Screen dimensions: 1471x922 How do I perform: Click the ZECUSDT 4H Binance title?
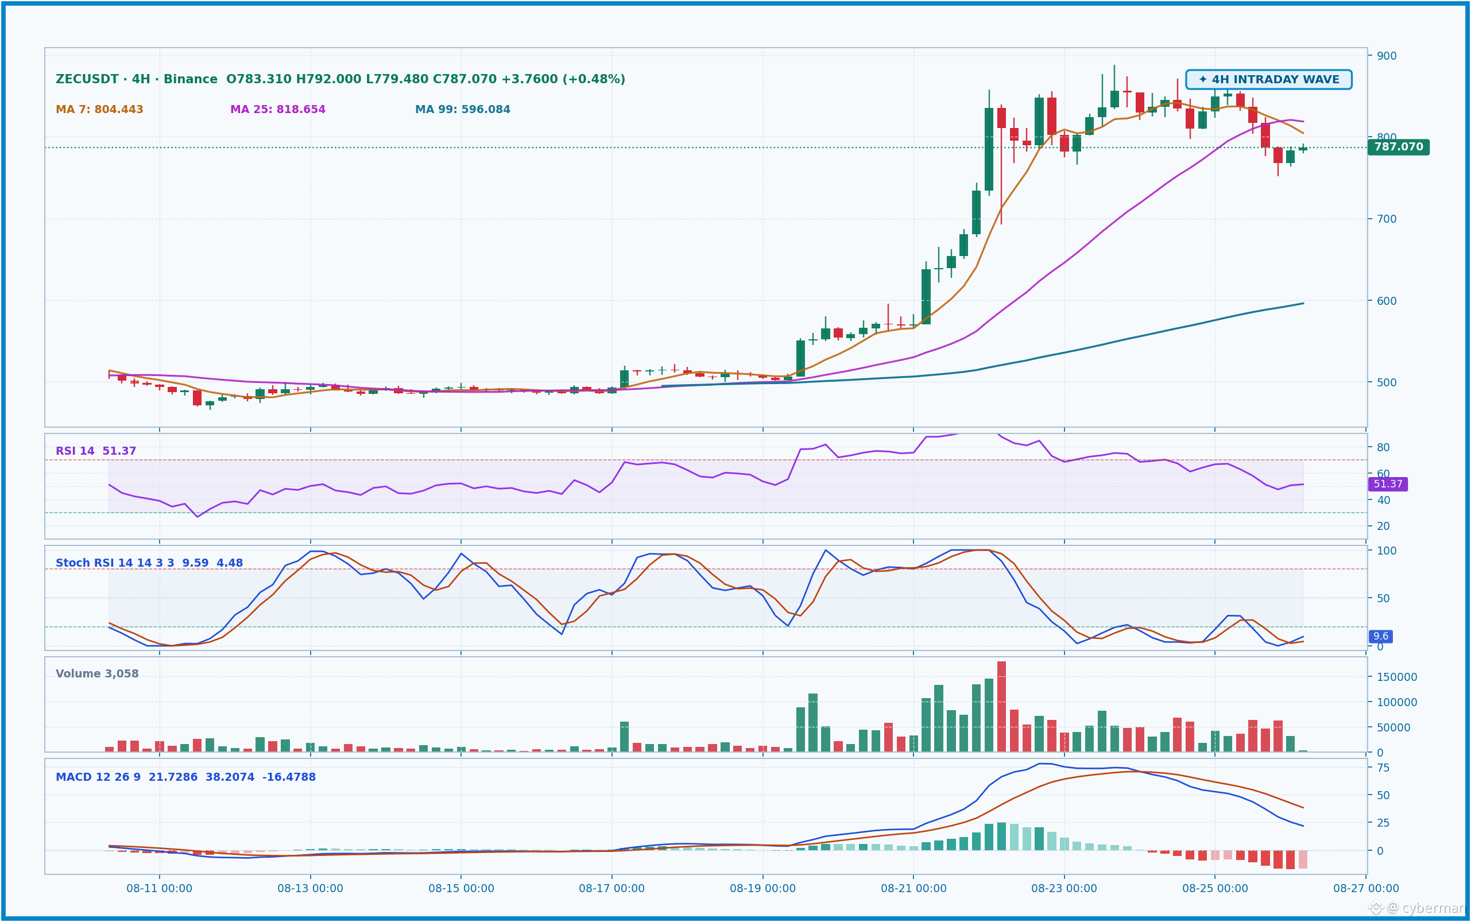137,79
